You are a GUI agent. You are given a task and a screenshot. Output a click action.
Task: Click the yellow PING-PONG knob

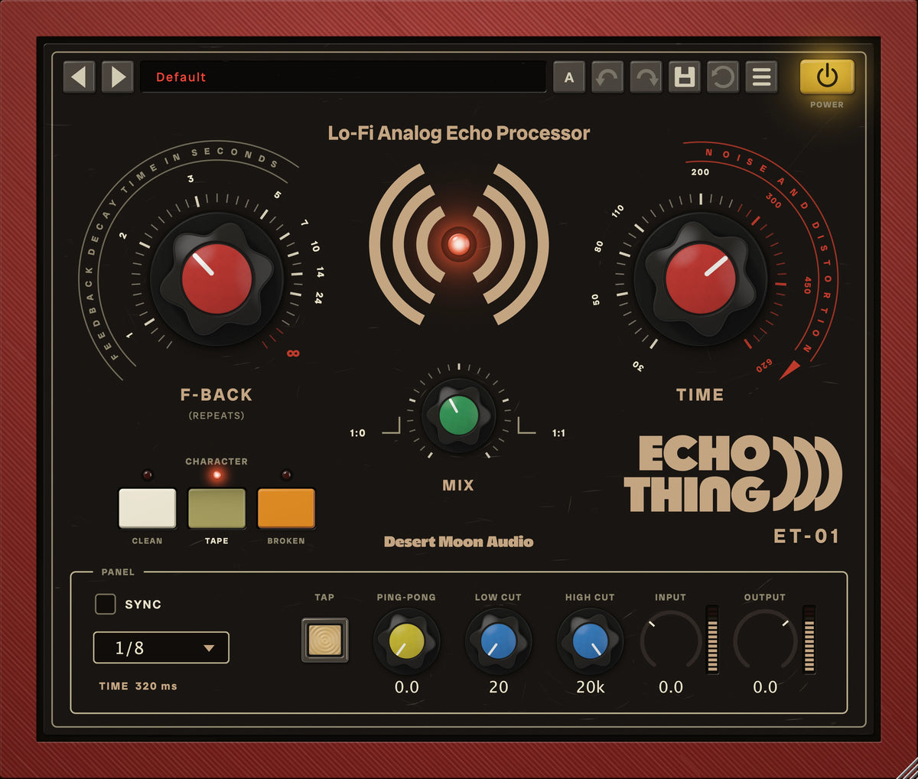click(x=406, y=640)
